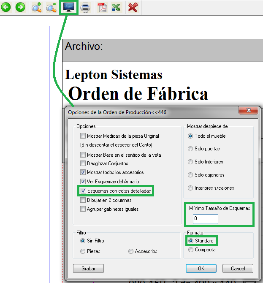Zoom out with the magnifier minus icon
Image resolution: width=263 pixels, height=283 pixels.
pos(52,8)
